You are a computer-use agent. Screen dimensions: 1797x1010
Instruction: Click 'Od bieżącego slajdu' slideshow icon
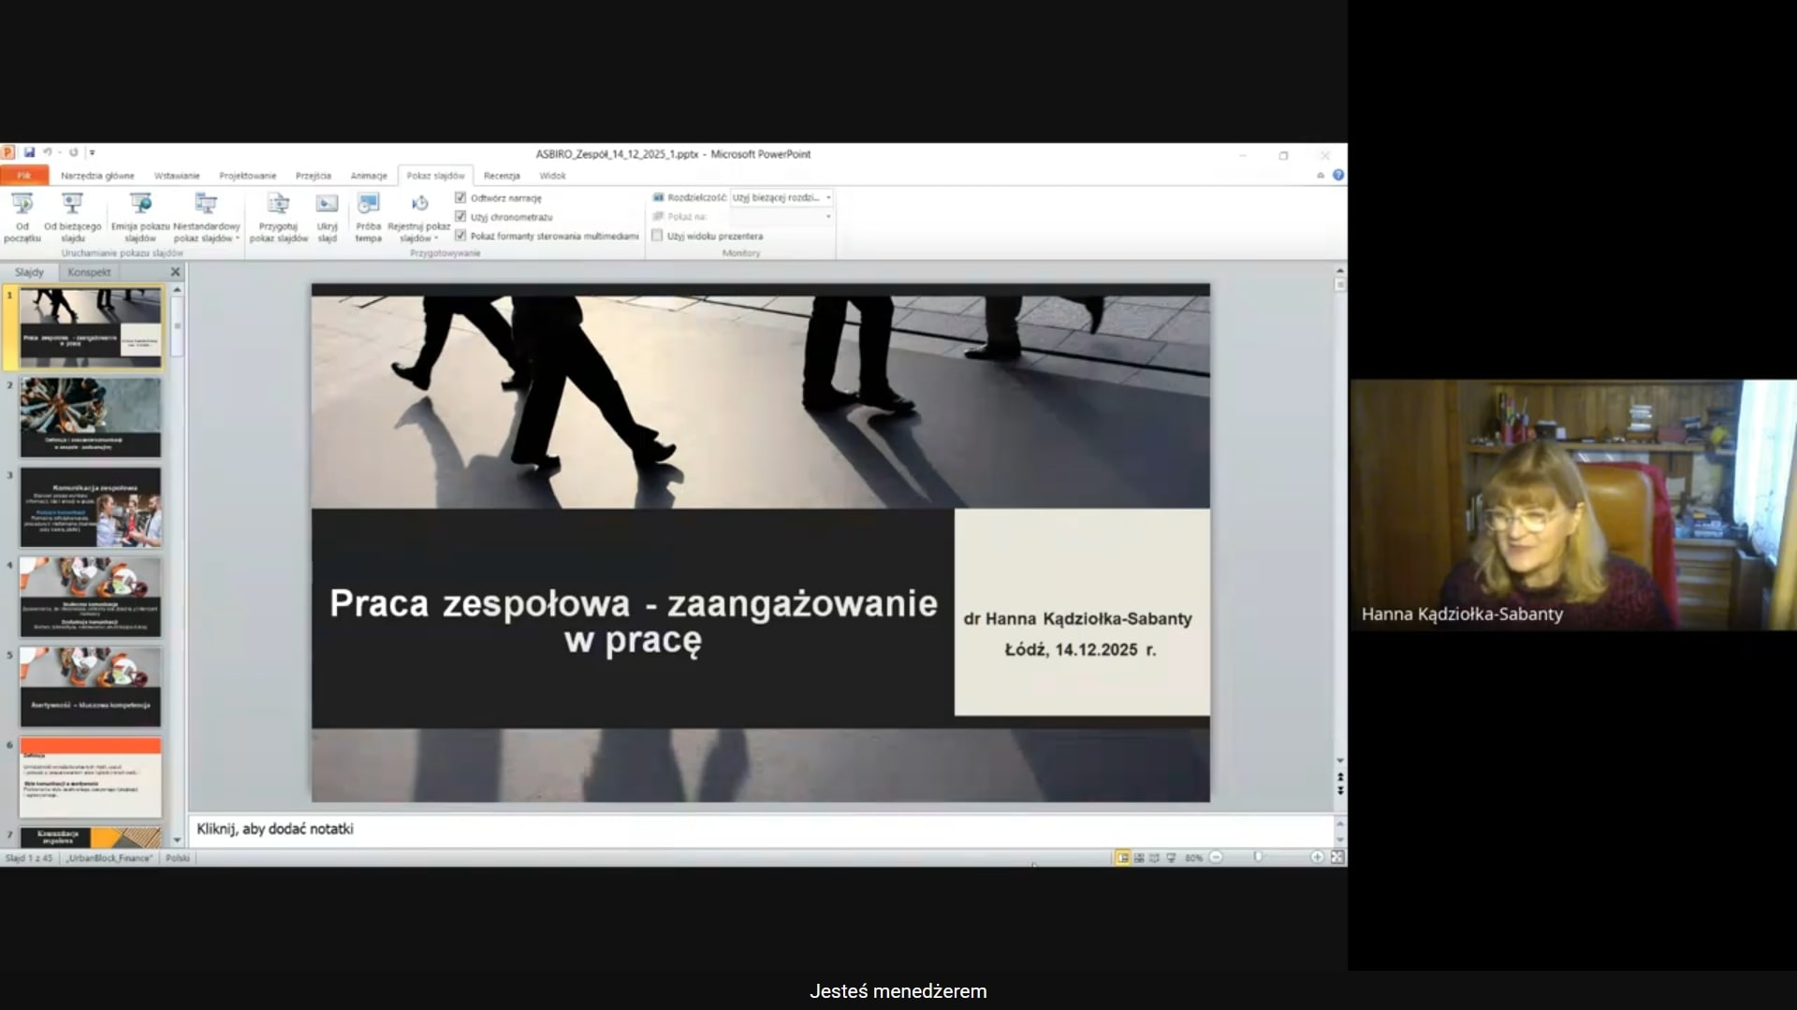tap(72, 205)
